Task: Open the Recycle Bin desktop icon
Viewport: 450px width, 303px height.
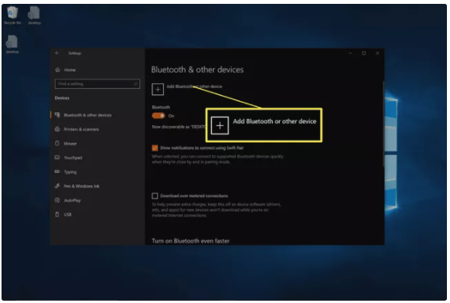Action: click(x=12, y=15)
